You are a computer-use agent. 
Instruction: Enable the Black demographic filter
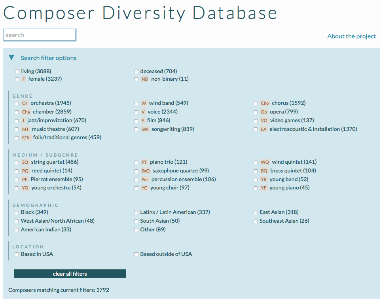pyautogui.click(x=16, y=212)
